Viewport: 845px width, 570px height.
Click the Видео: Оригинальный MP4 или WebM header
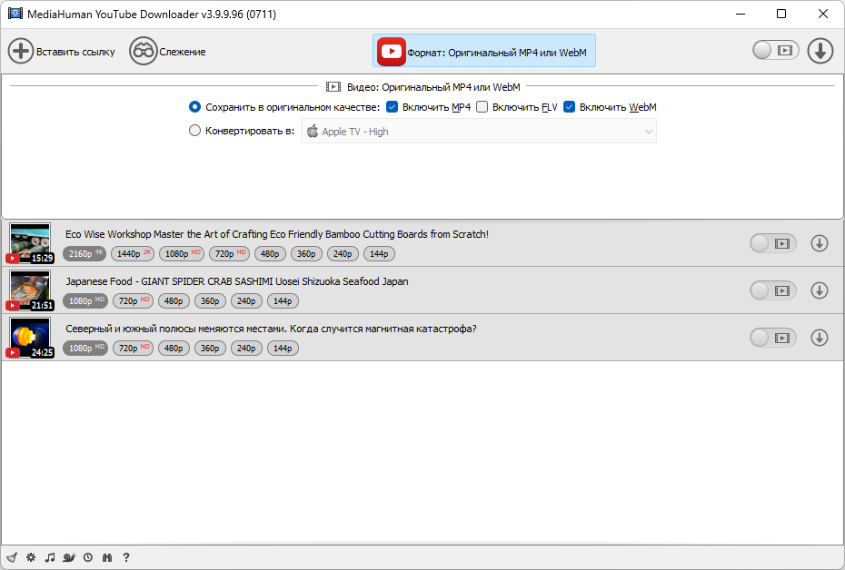coord(423,86)
